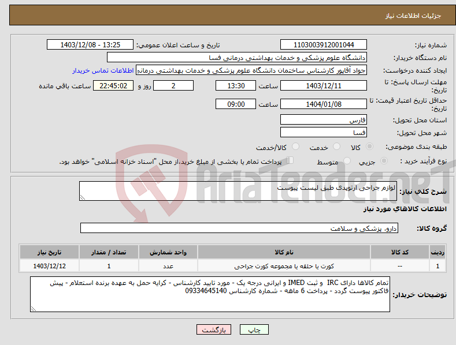The width and height of the screenshot is (456, 345).
Task: Click the need date cell 1403/12/12
Action: click(x=50, y=266)
